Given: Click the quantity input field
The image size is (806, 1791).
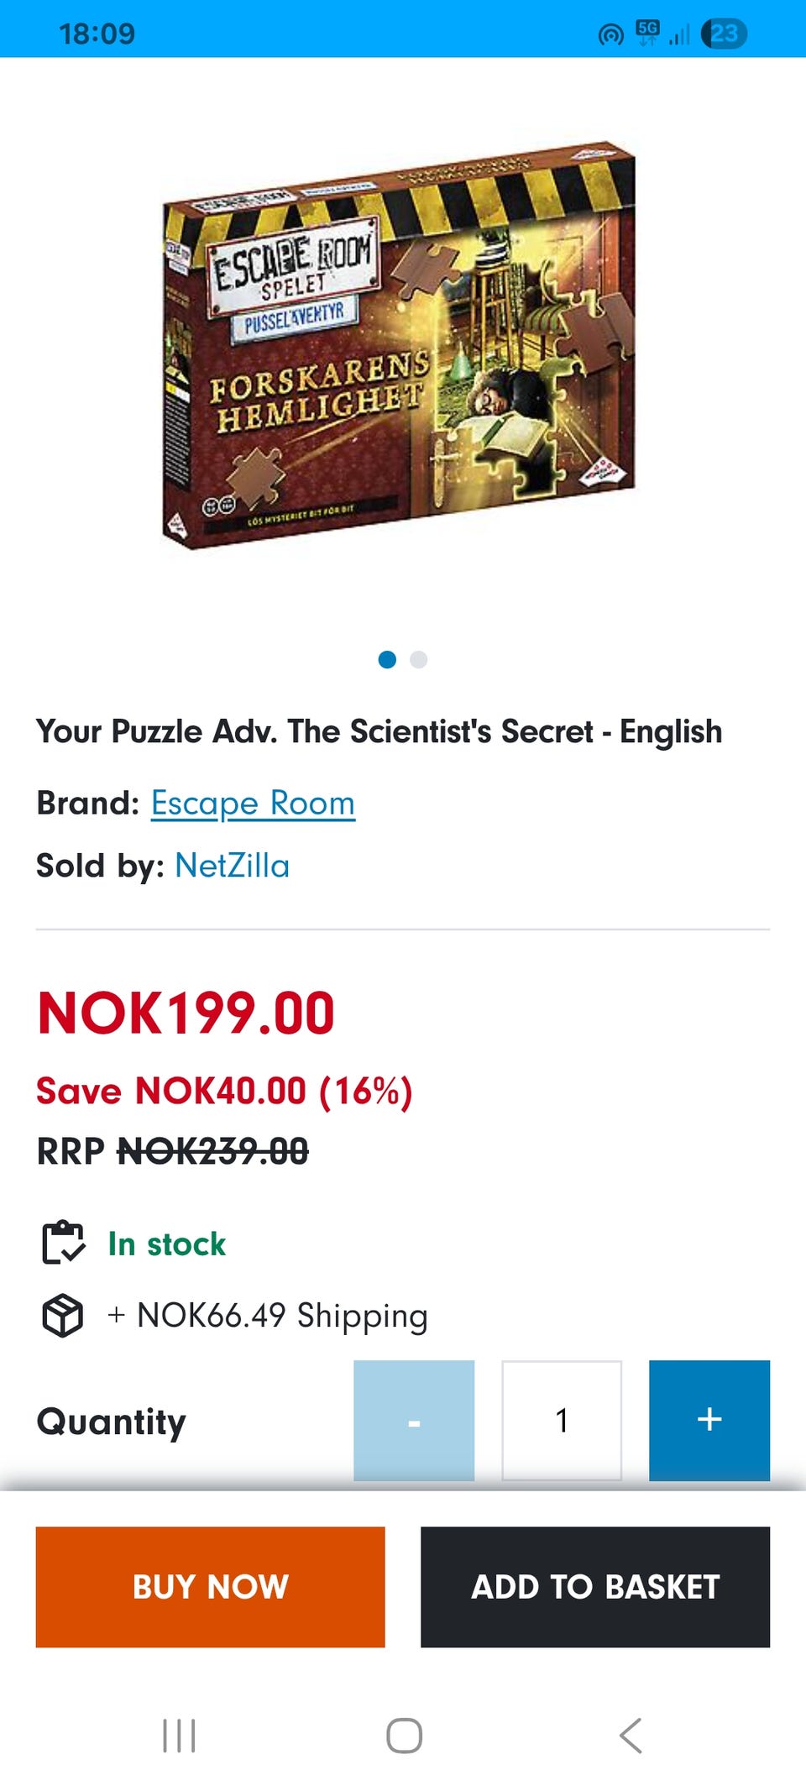Looking at the screenshot, I should pos(562,1420).
